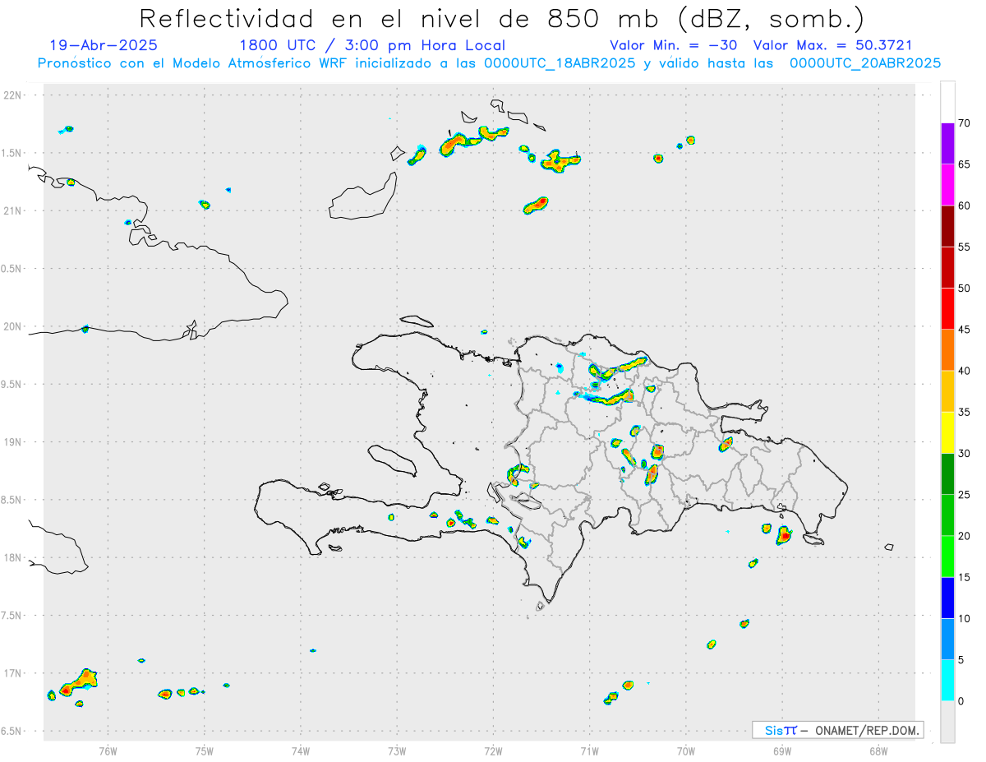
Task: Click the "25" colorbar tick label
Action: [x=965, y=495]
